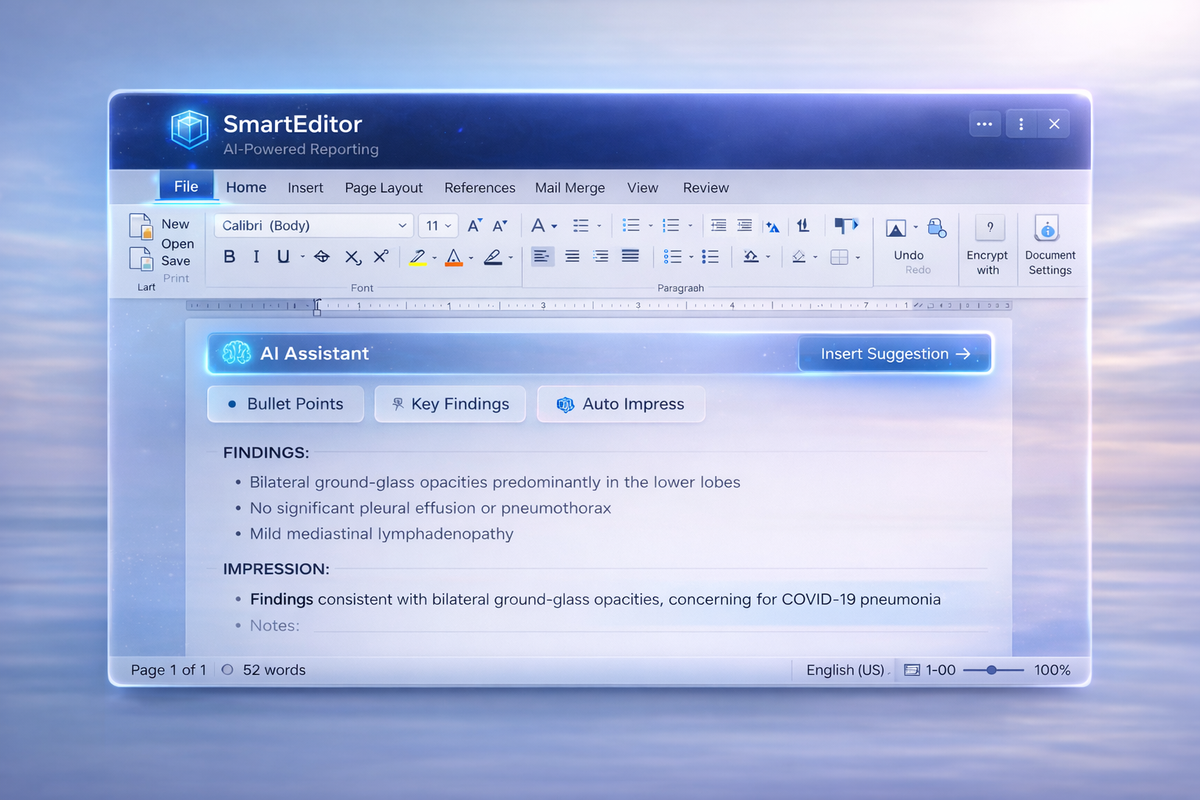Adjust the zoom slider at bottom right

(993, 670)
